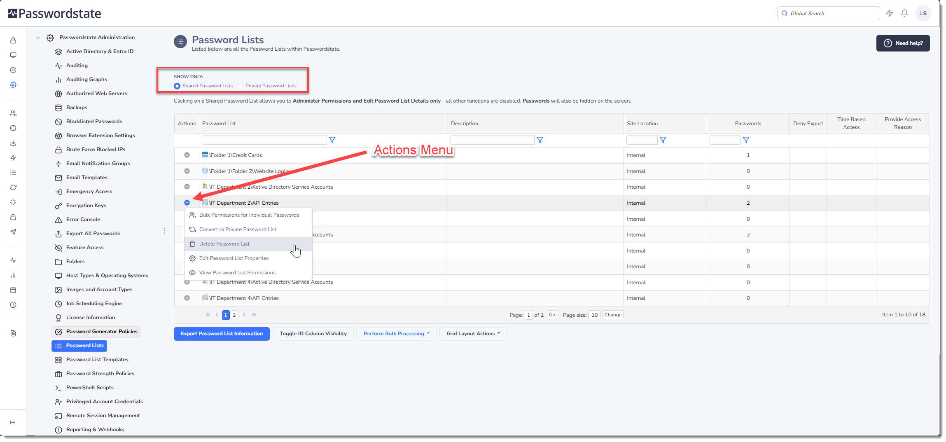Viewport: 946px width, 442px height.
Task: Open actions menu for Folder 1\Credit Cards
Action: pos(187,155)
